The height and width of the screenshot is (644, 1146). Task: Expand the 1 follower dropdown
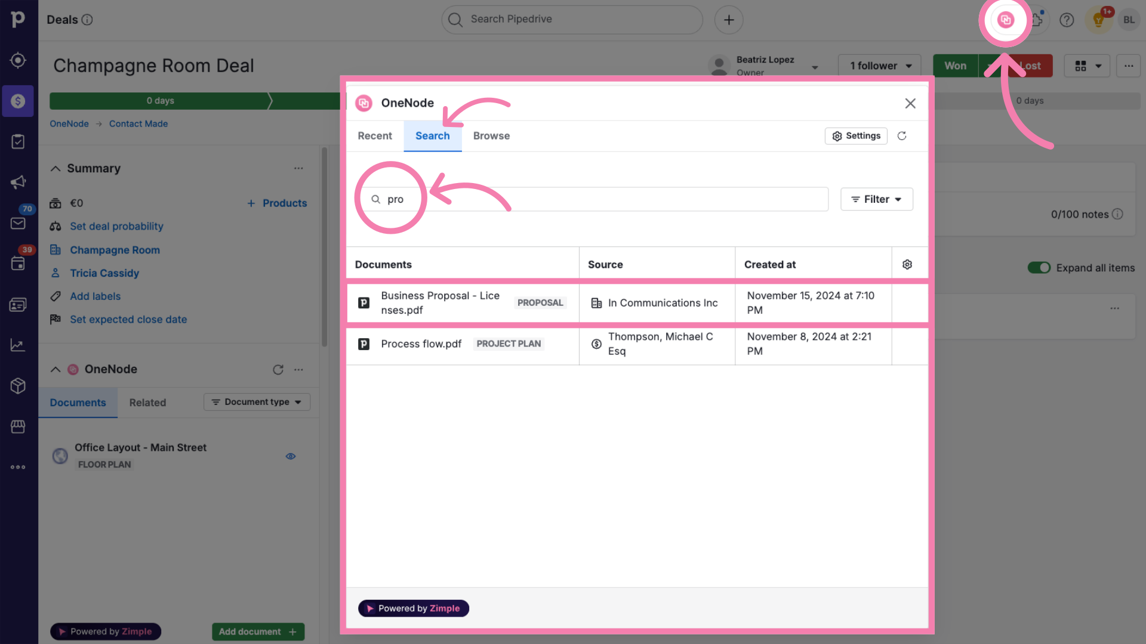[880, 66]
